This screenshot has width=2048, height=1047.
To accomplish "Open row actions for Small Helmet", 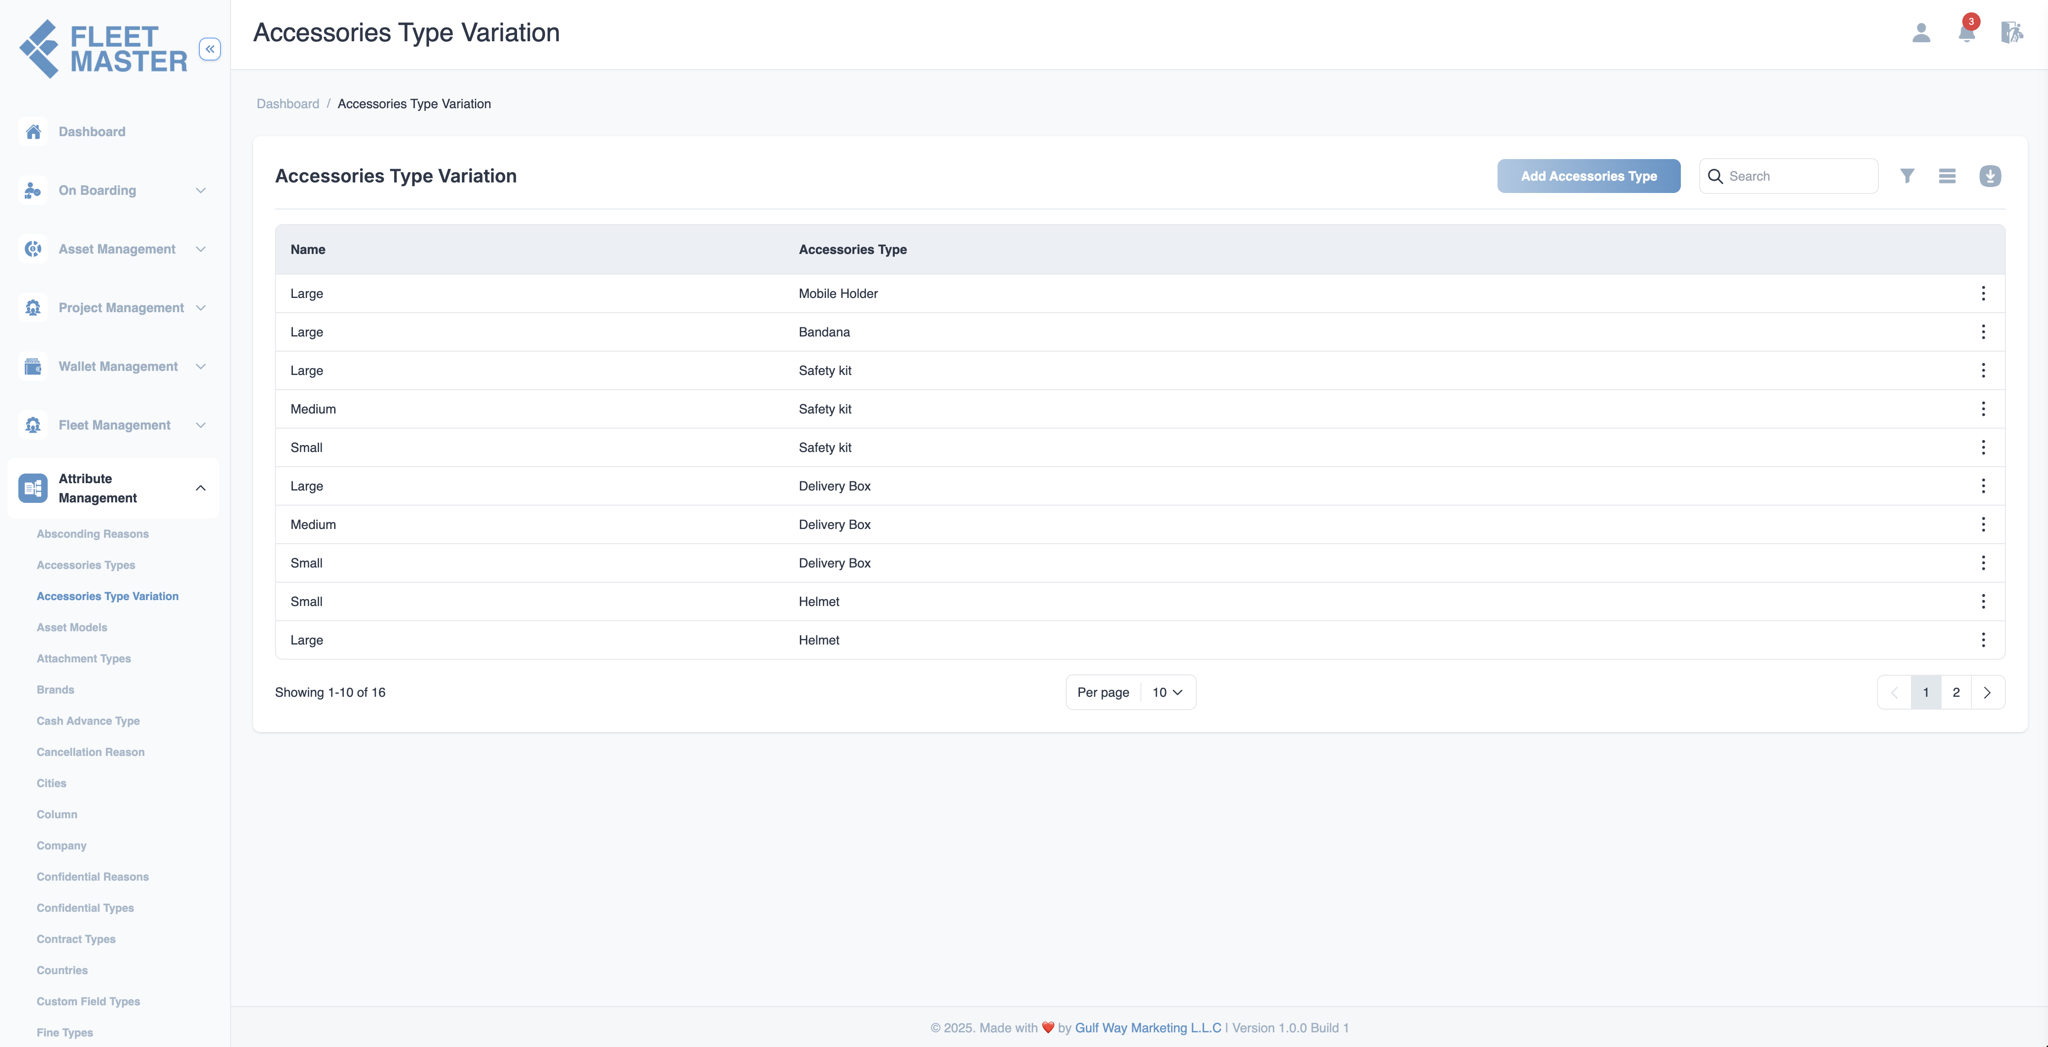I will click(1983, 602).
